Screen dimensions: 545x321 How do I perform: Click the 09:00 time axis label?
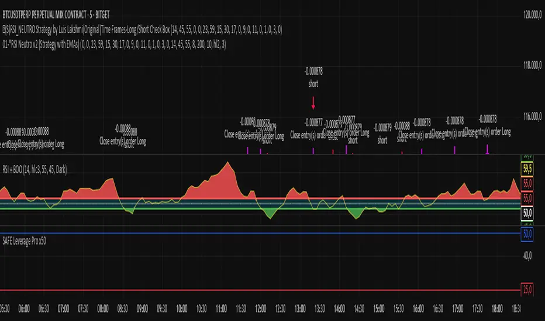142,308
